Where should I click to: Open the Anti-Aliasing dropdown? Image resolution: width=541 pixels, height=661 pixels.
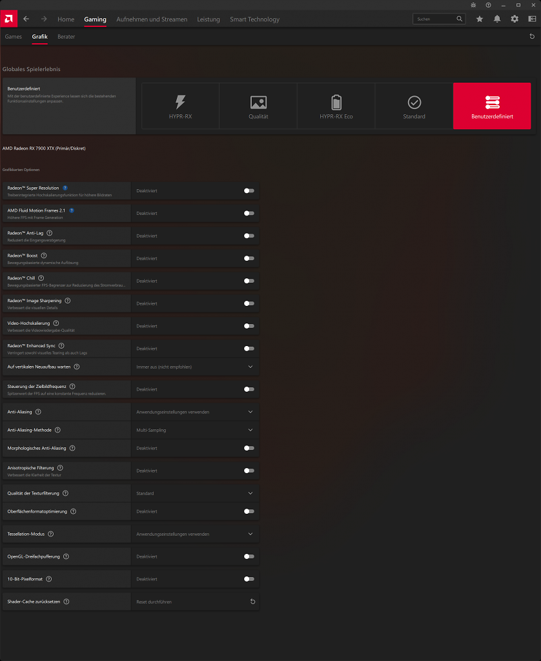pyautogui.click(x=195, y=412)
